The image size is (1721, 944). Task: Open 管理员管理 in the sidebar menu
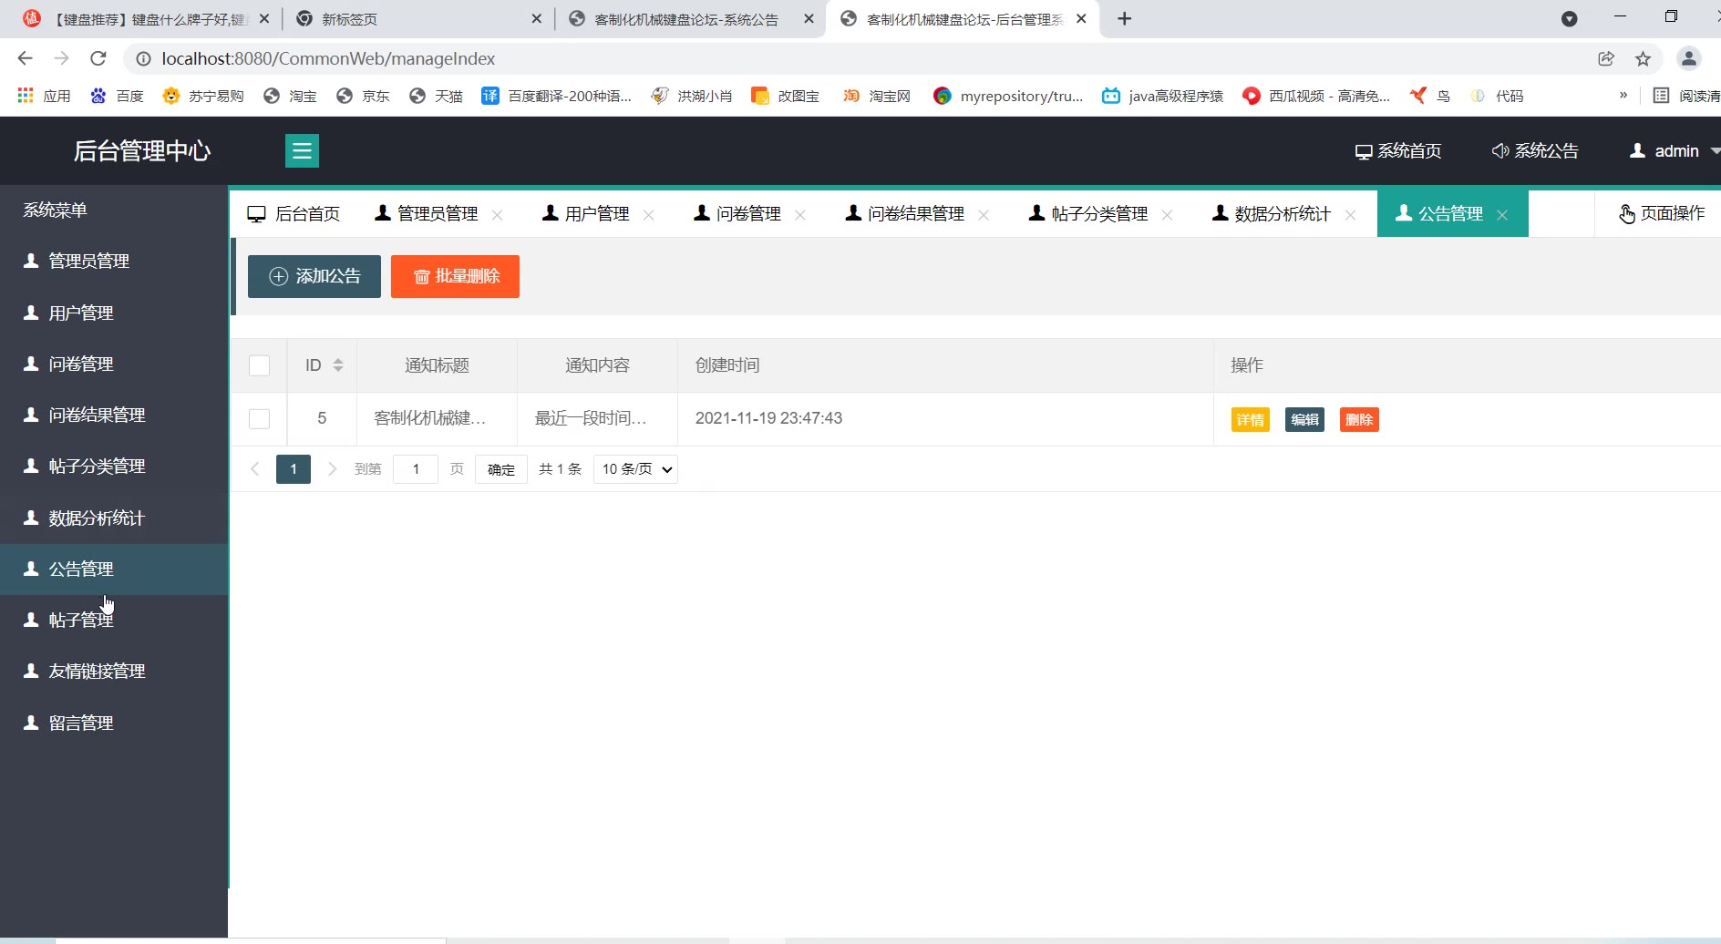click(x=114, y=262)
